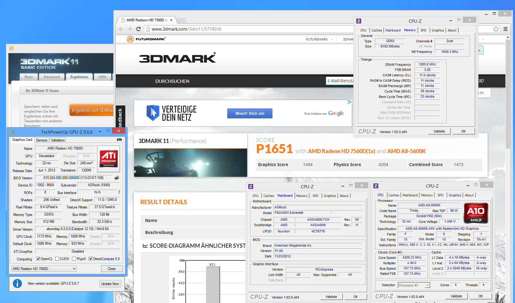This screenshot has height=303, width=515.
Task: Open the Chrome hamburger menu
Action: 505,29
